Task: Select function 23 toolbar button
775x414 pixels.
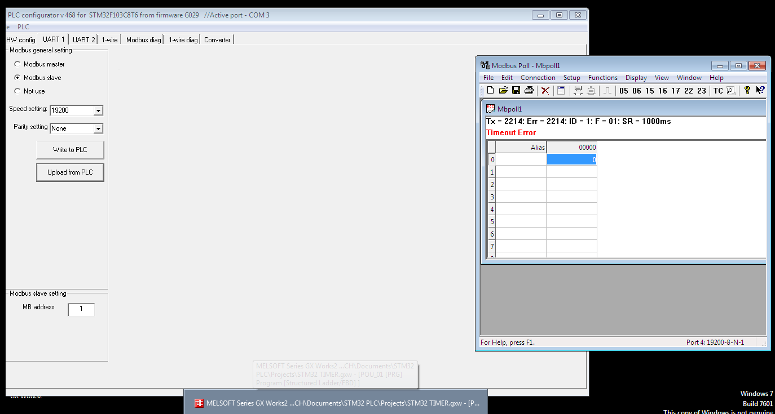Action: [x=702, y=91]
